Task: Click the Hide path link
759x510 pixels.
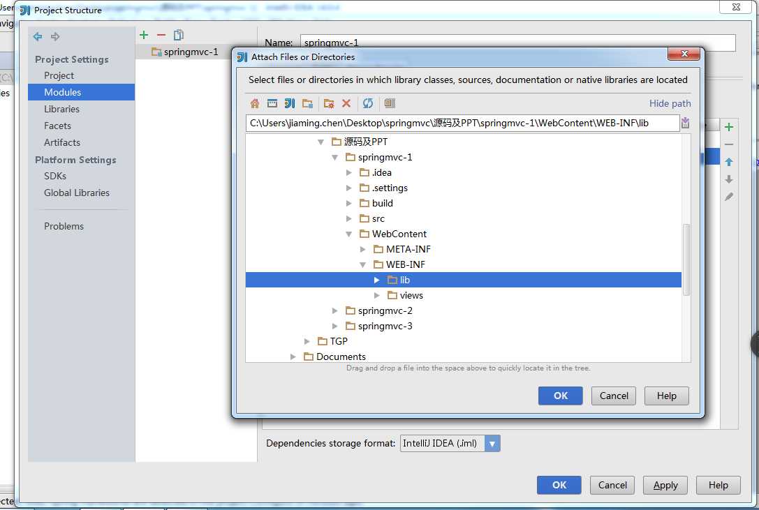Action: (x=670, y=103)
